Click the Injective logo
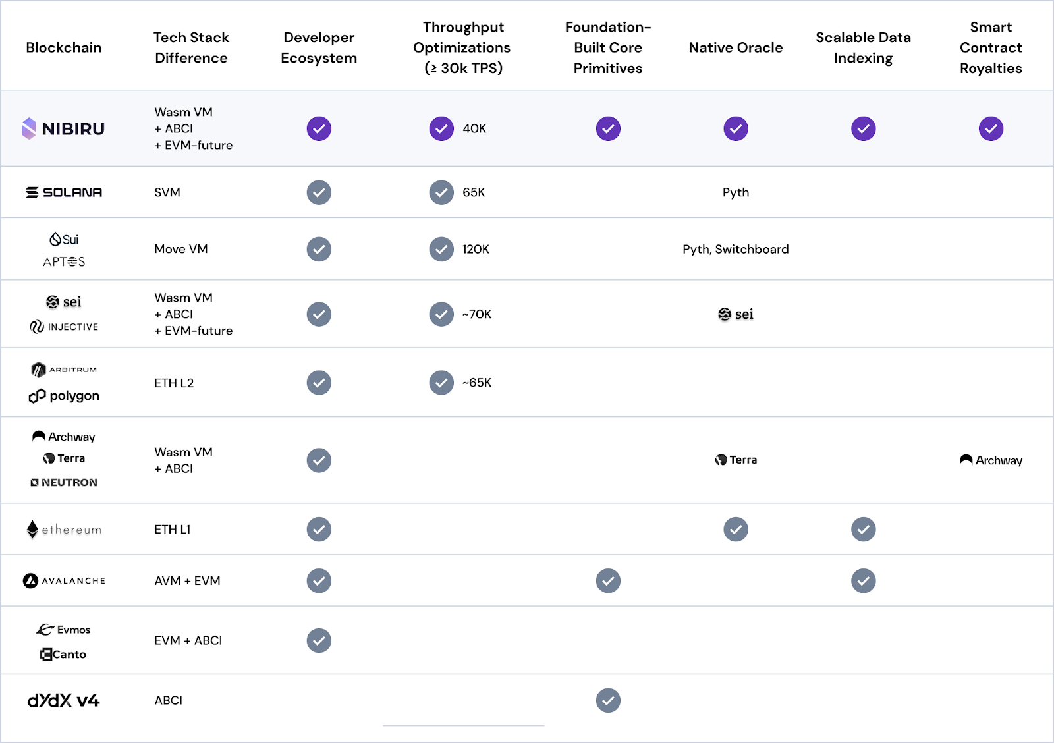The image size is (1054, 743). pyautogui.click(x=64, y=327)
